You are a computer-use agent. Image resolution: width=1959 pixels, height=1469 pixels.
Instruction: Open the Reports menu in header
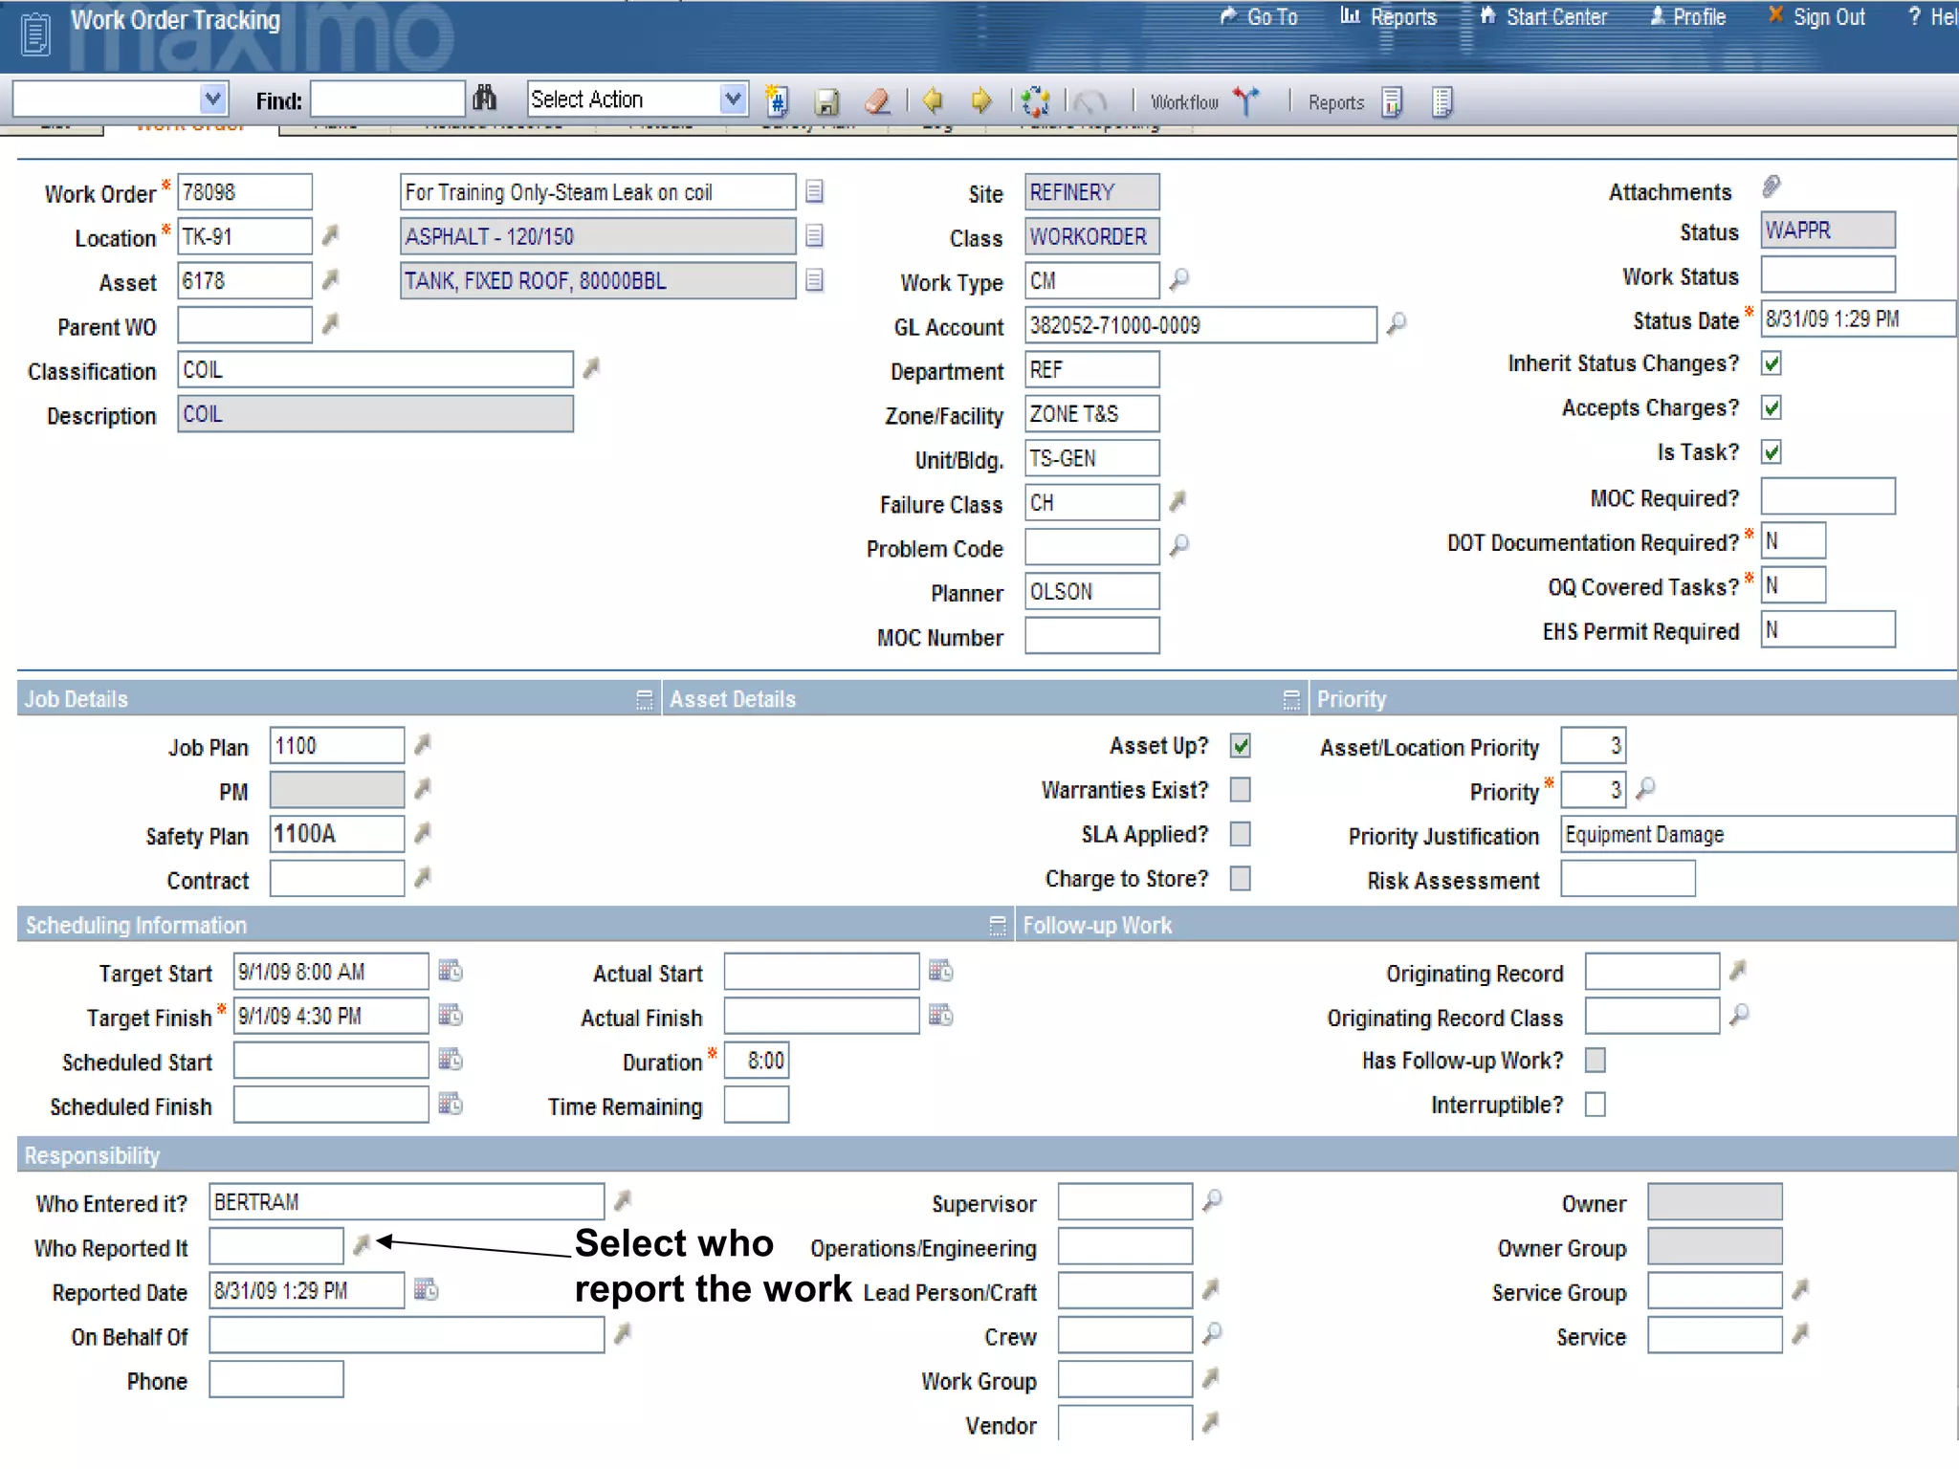1389,17
